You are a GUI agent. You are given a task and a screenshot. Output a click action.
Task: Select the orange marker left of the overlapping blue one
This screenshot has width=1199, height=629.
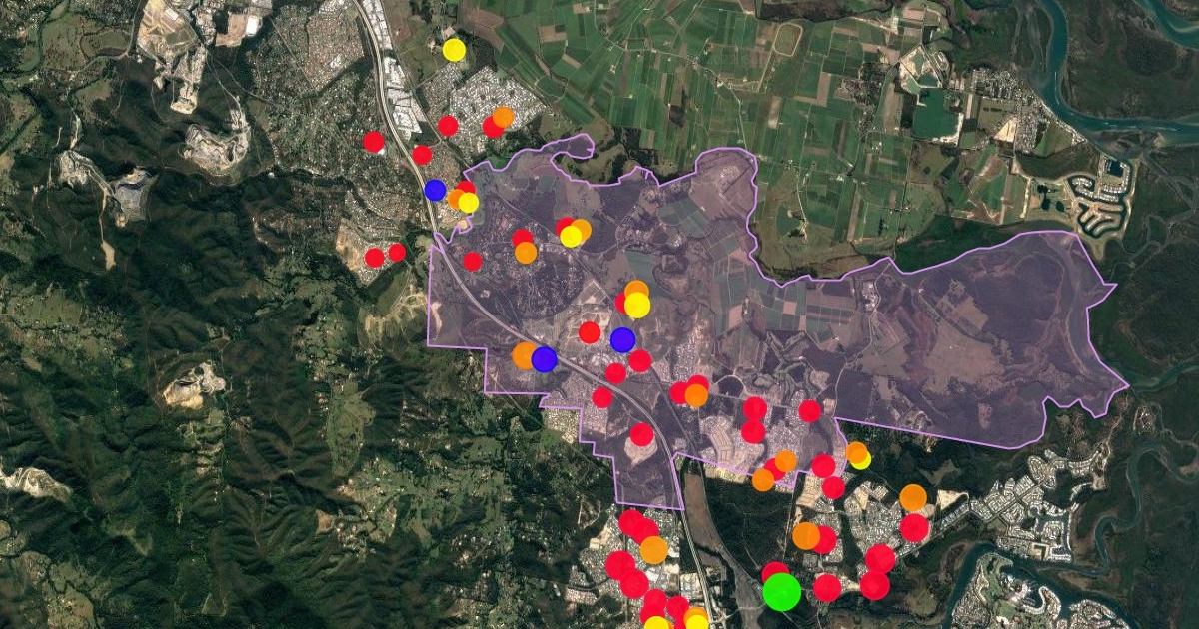click(x=524, y=355)
